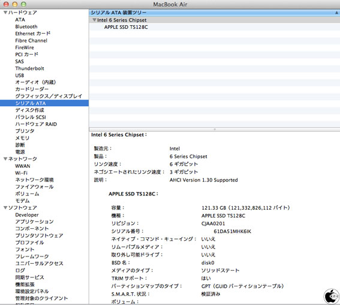Select Thunderbolt entry
The width and height of the screenshot is (340, 305).
[x=29, y=68]
